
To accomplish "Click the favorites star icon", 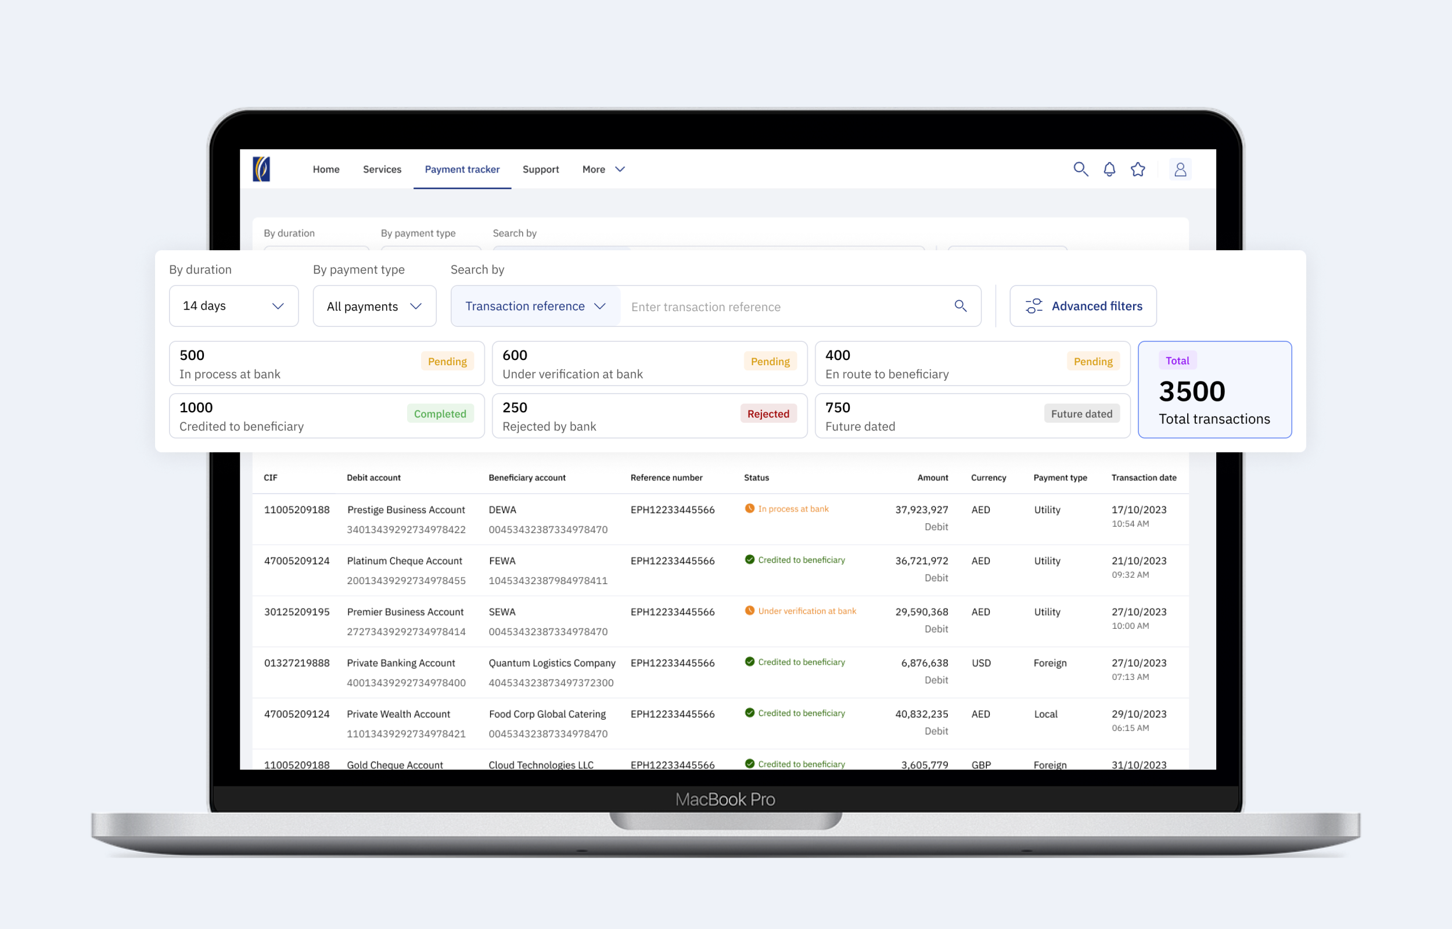I will (1138, 170).
